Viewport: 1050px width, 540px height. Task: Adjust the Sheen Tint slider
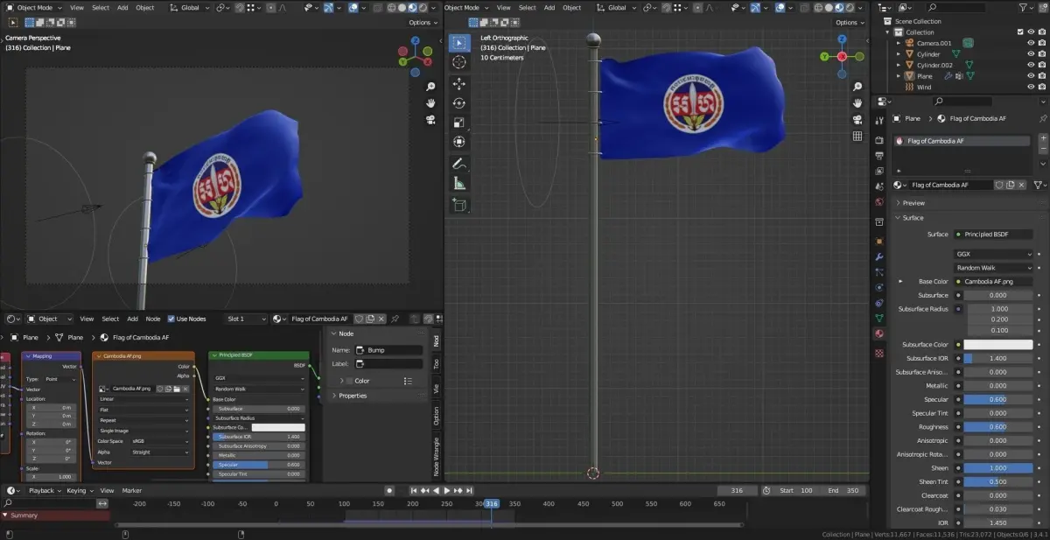[998, 481]
